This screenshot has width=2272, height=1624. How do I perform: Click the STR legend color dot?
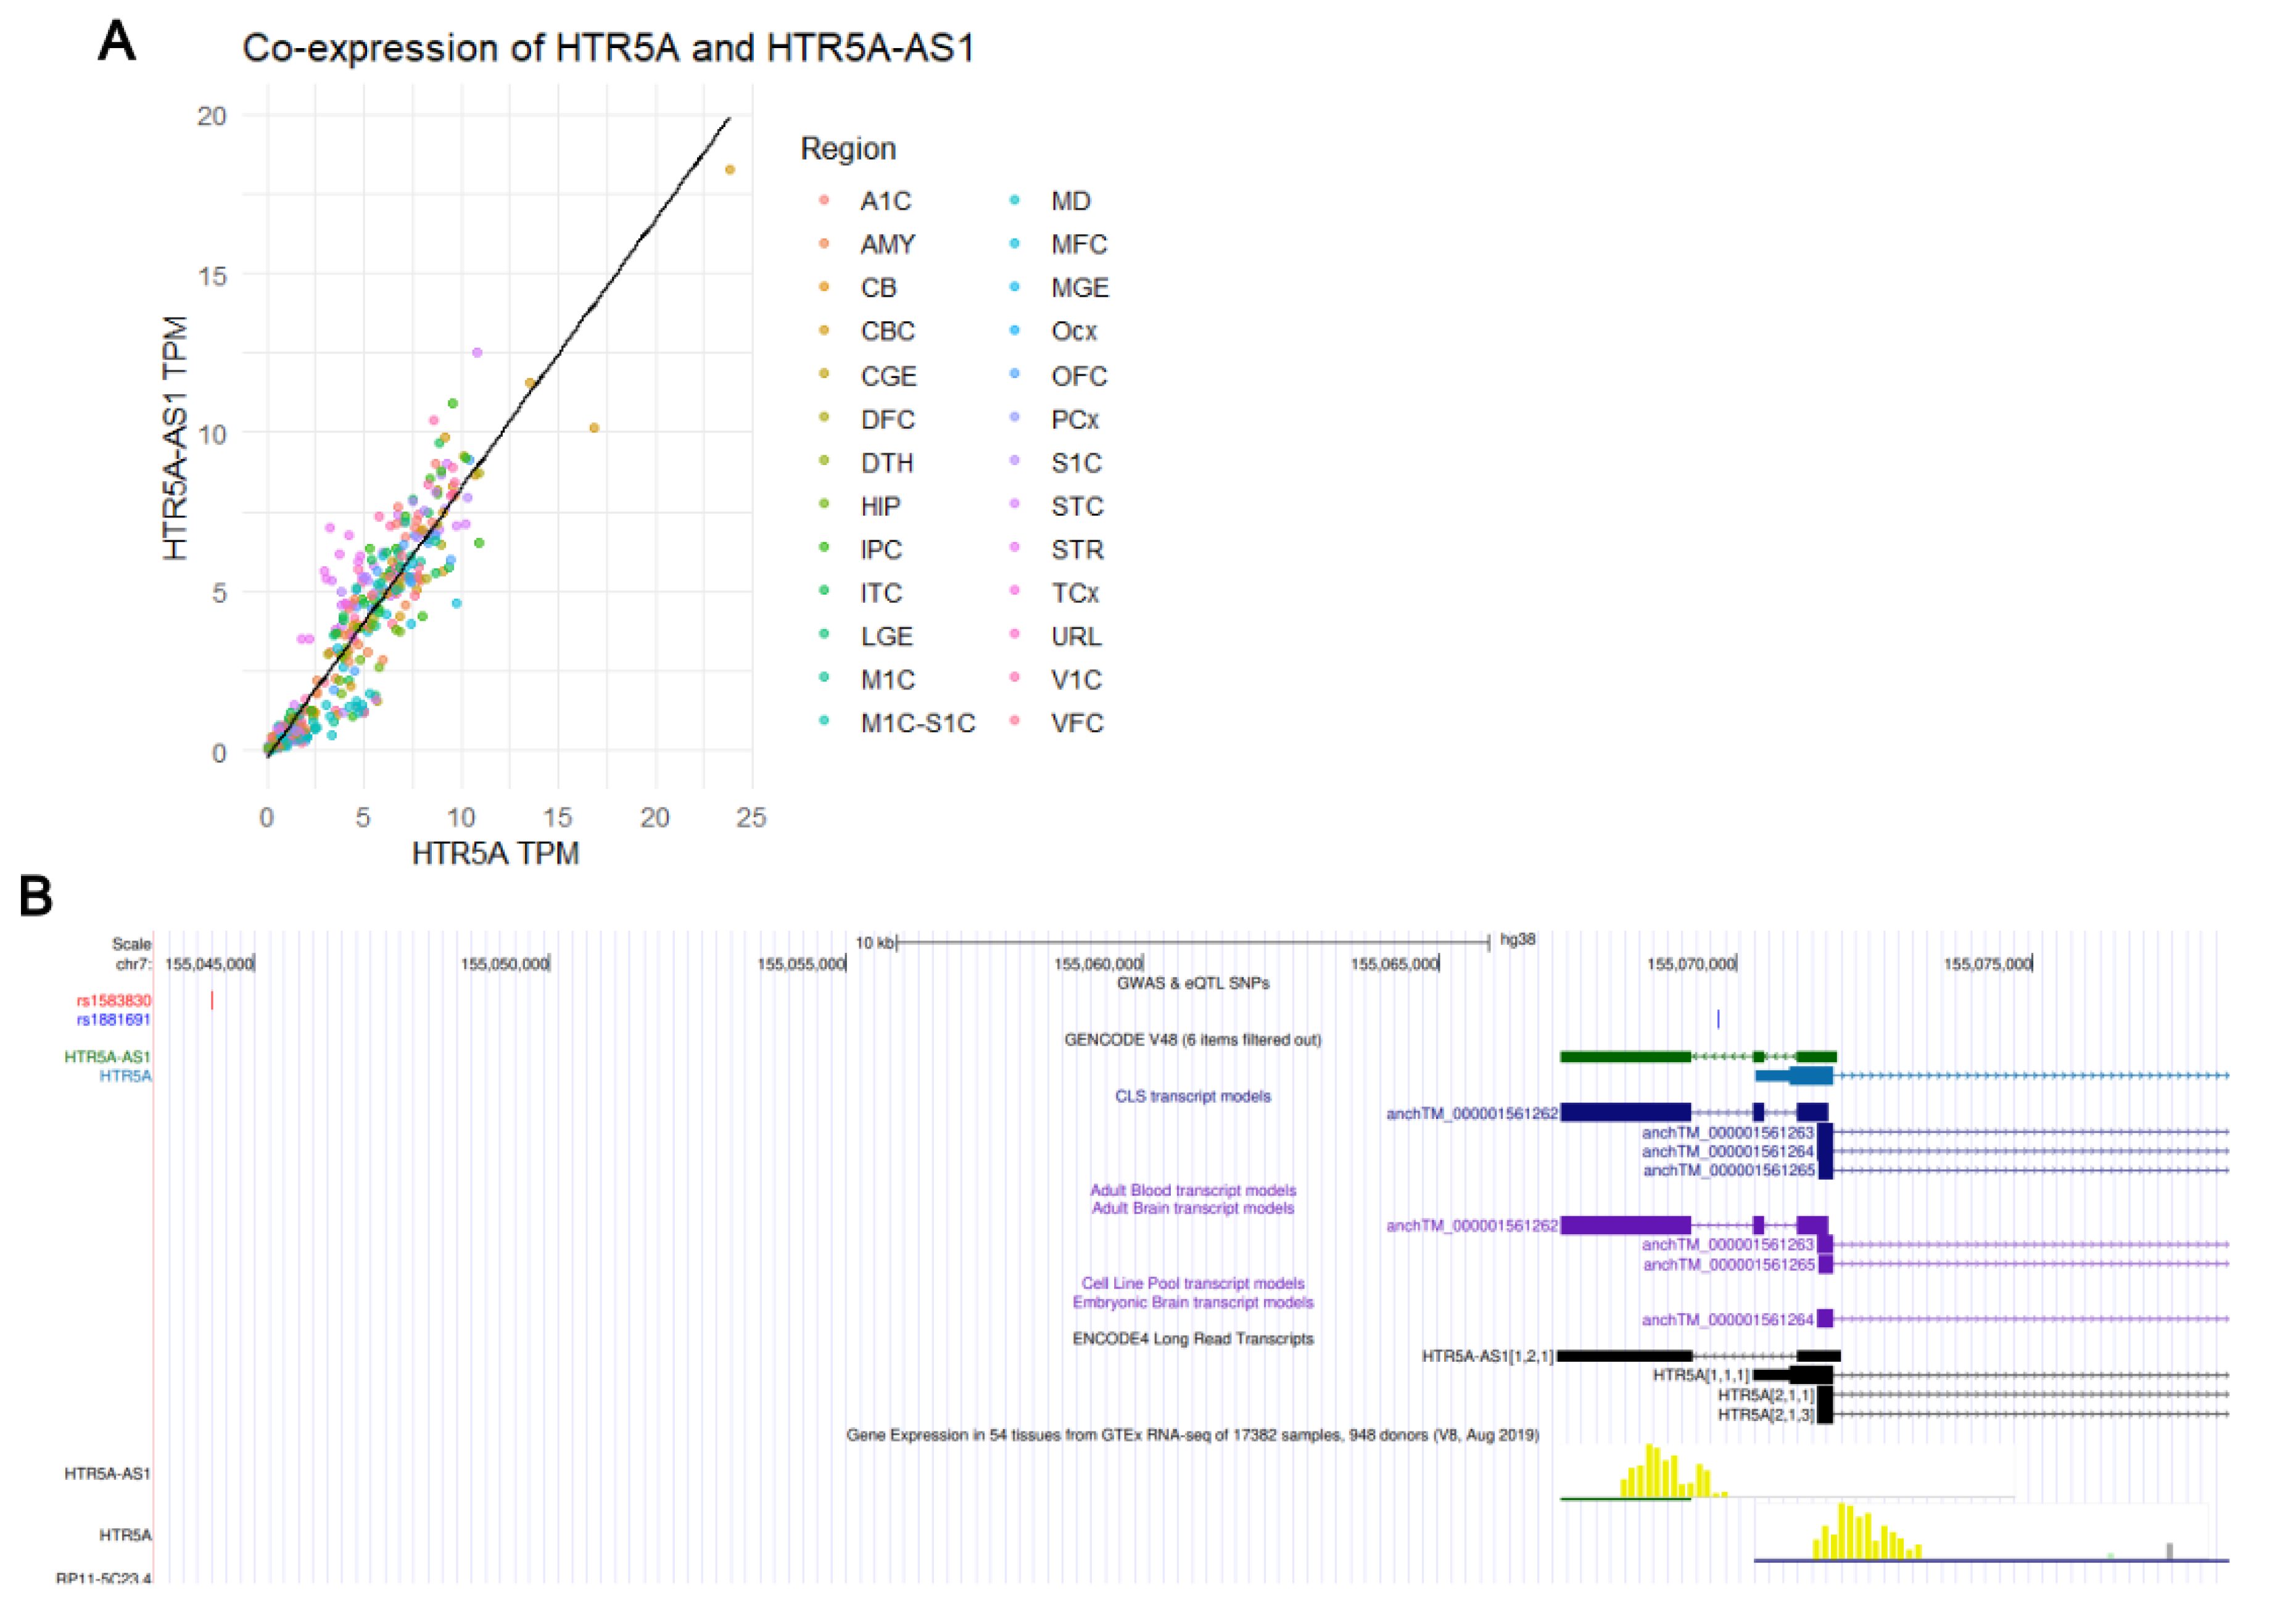pos(1014,547)
